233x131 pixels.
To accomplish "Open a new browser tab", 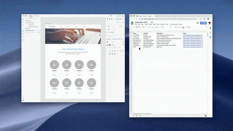I will pyautogui.click(x=157, y=16).
